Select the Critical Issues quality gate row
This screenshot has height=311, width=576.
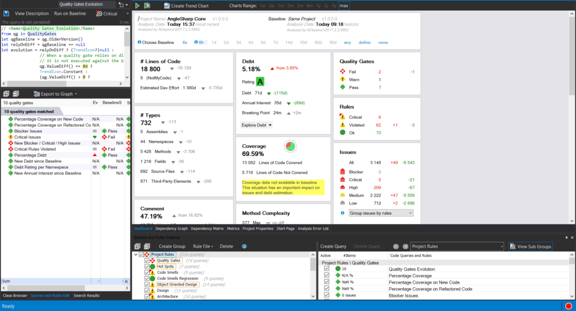pos(65,137)
